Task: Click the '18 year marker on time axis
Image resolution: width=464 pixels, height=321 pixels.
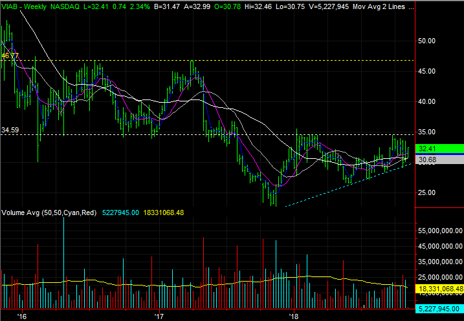Action: [294, 316]
